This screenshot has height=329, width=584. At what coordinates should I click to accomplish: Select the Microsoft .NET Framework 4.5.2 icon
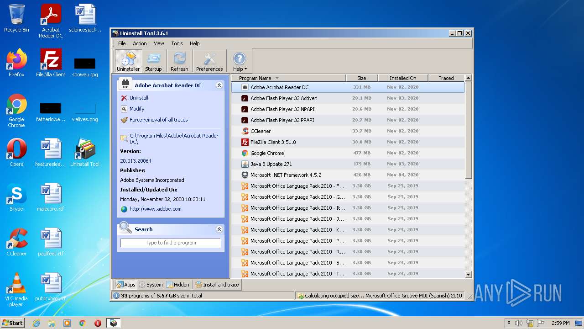tap(245, 175)
